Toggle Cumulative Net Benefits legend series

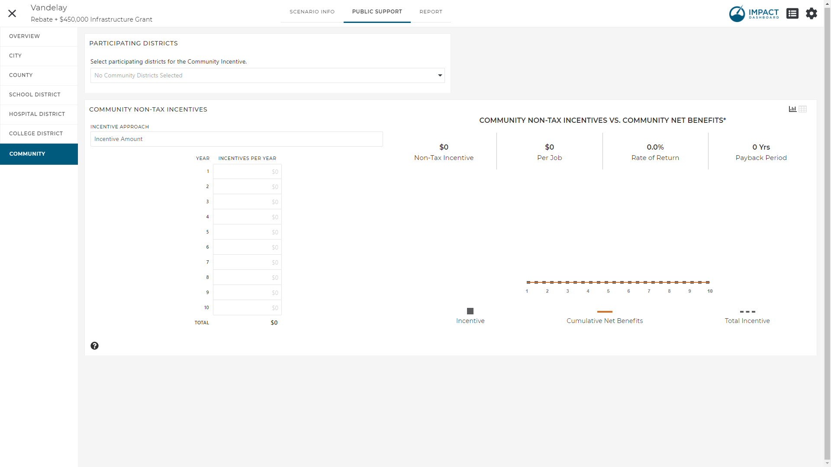(604, 312)
